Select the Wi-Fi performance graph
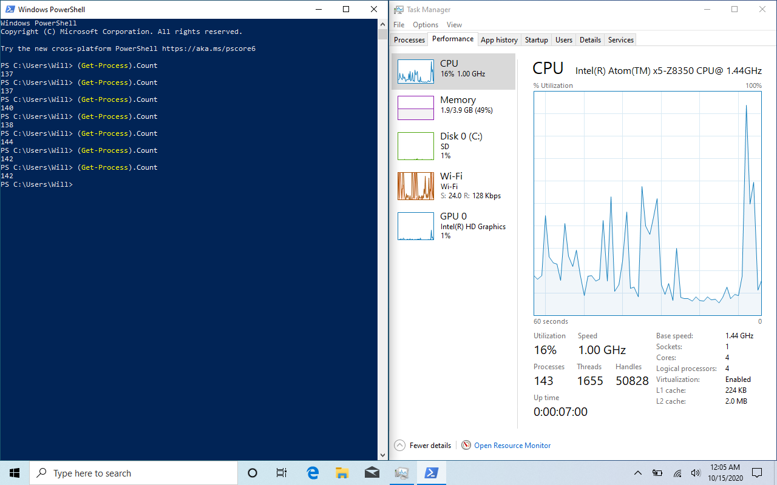777x485 pixels. (x=416, y=186)
